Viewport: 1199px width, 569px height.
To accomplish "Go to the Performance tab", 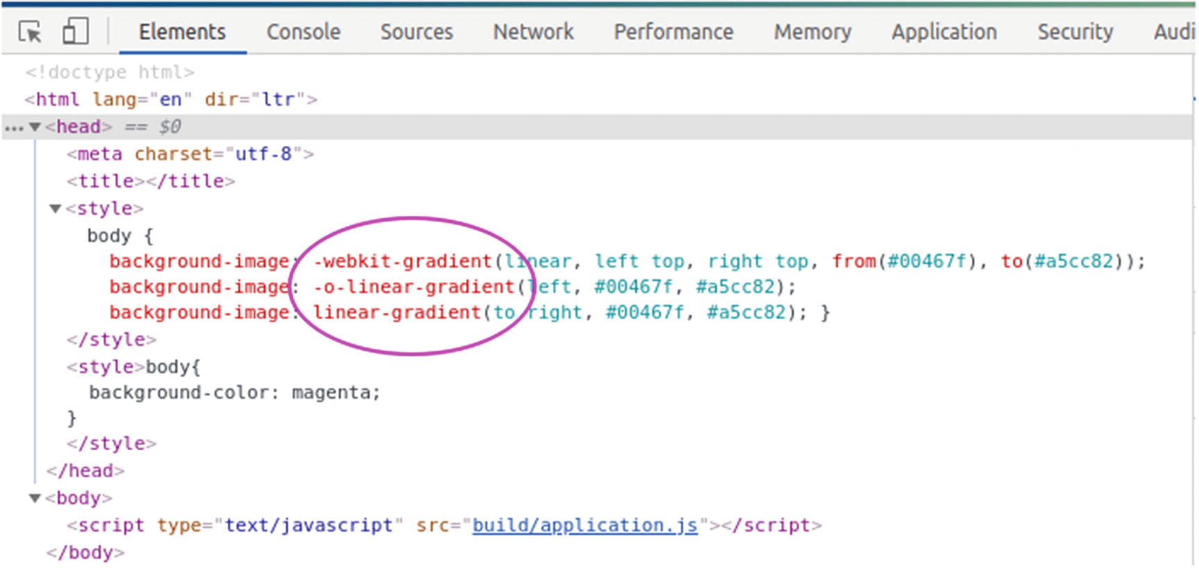I will (673, 32).
